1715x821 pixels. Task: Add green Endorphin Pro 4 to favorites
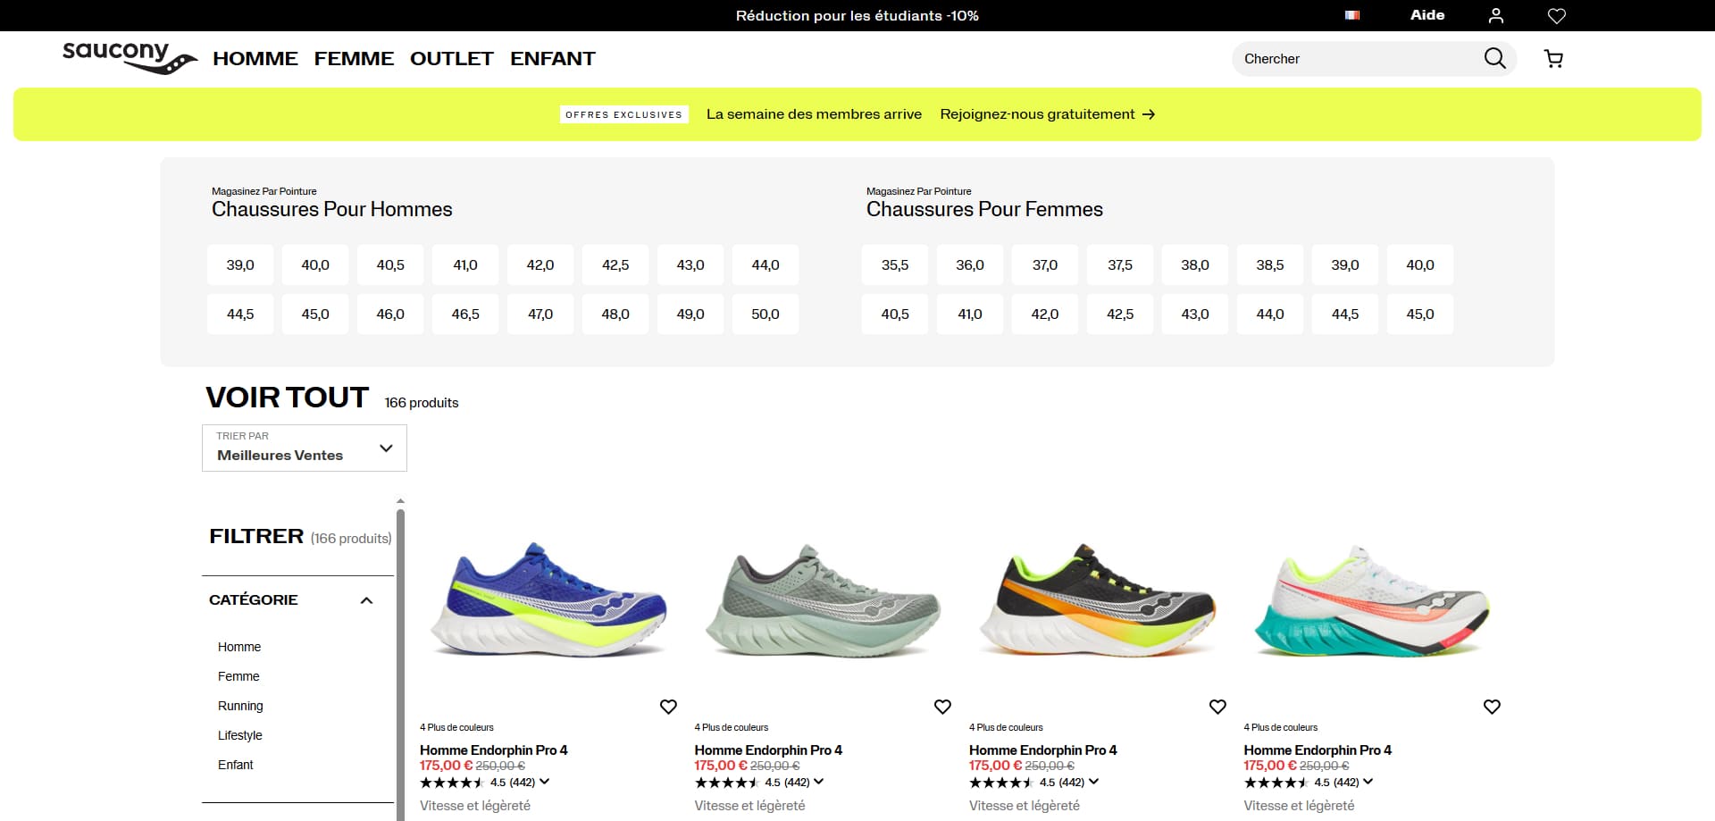pyautogui.click(x=942, y=707)
